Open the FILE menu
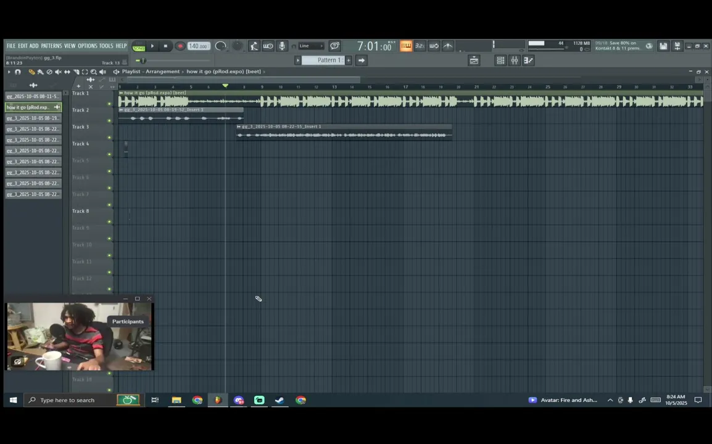 point(11,46)
